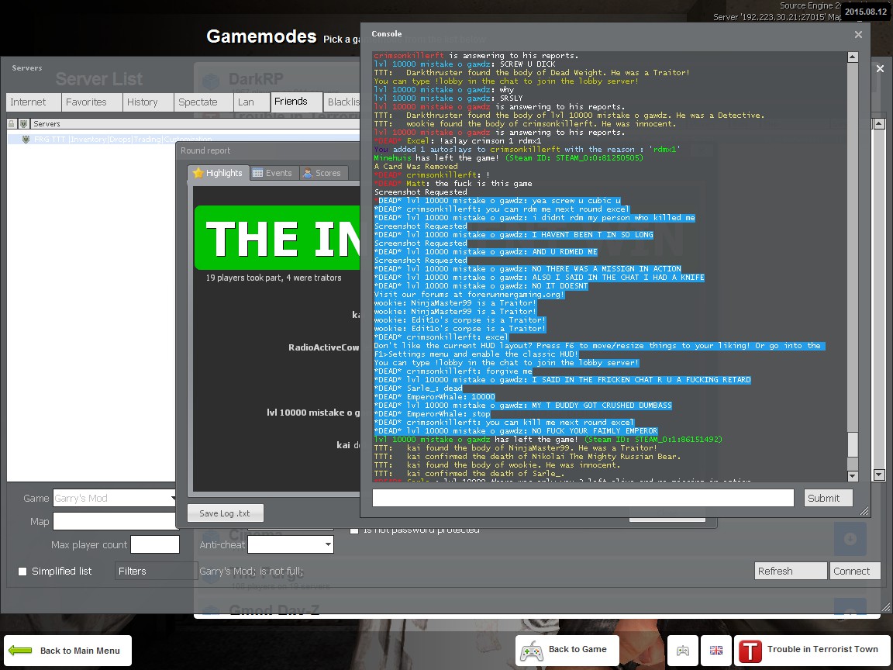893x670 pixels.
Task: Close the Servers window with the X
Action: coord(880,68)
